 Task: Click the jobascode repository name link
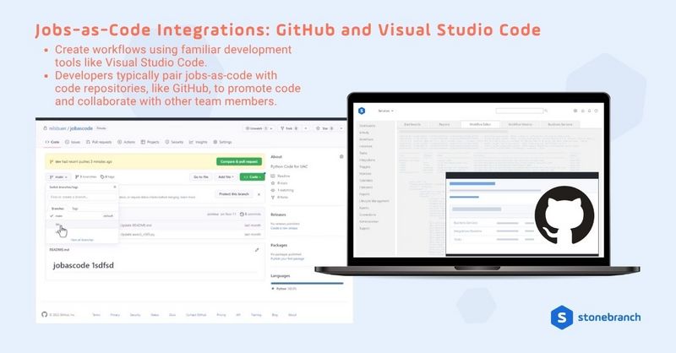pos(81,128)
